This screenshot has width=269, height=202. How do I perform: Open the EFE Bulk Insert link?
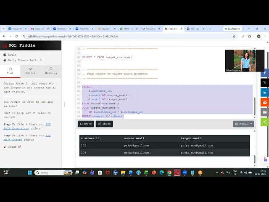[27, 138]
